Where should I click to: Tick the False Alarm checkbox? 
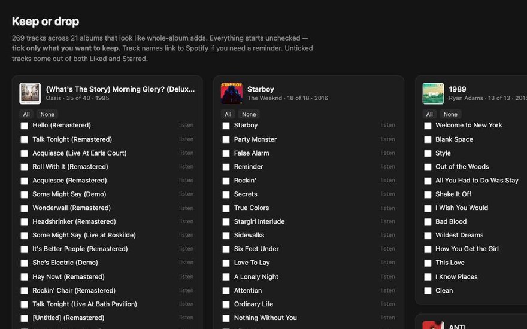(x=226, y=153)
